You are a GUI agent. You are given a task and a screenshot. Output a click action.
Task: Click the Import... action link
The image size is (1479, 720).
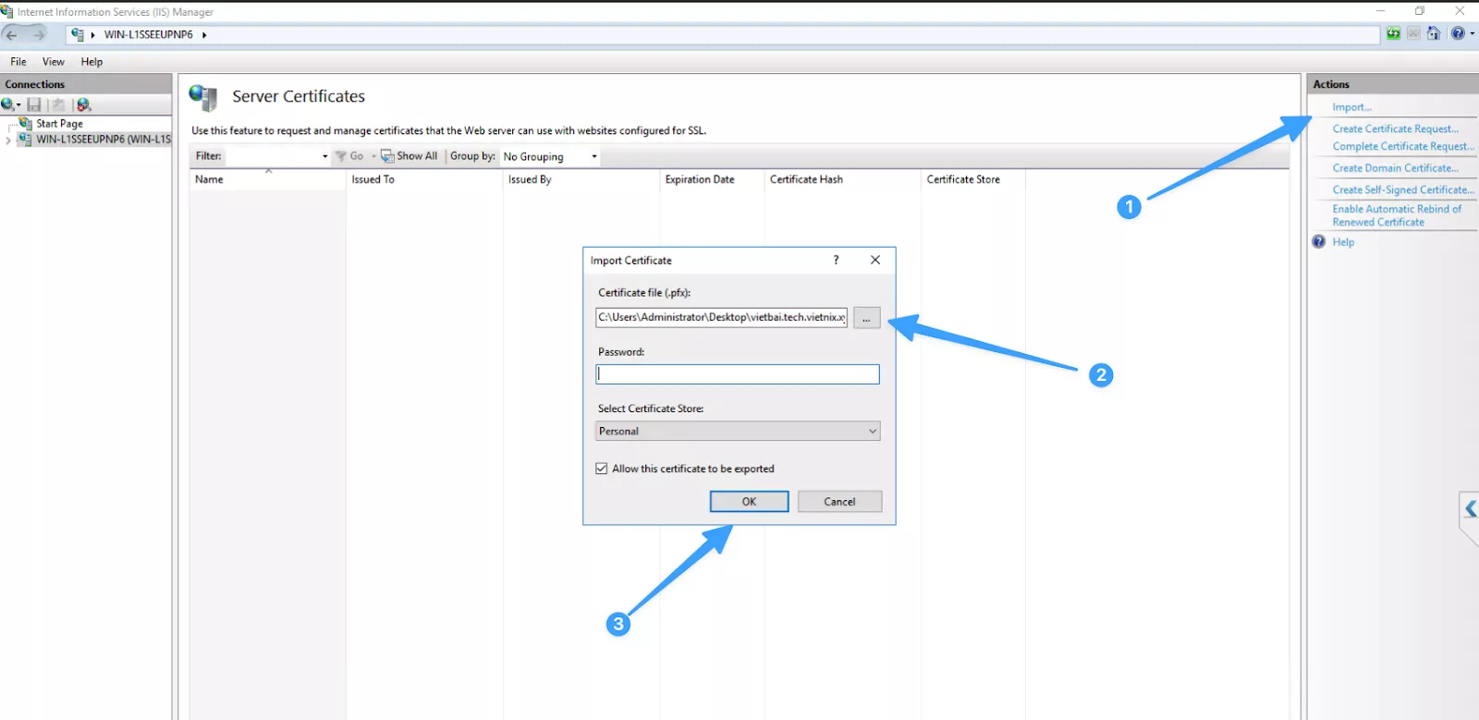(1351, 107)
